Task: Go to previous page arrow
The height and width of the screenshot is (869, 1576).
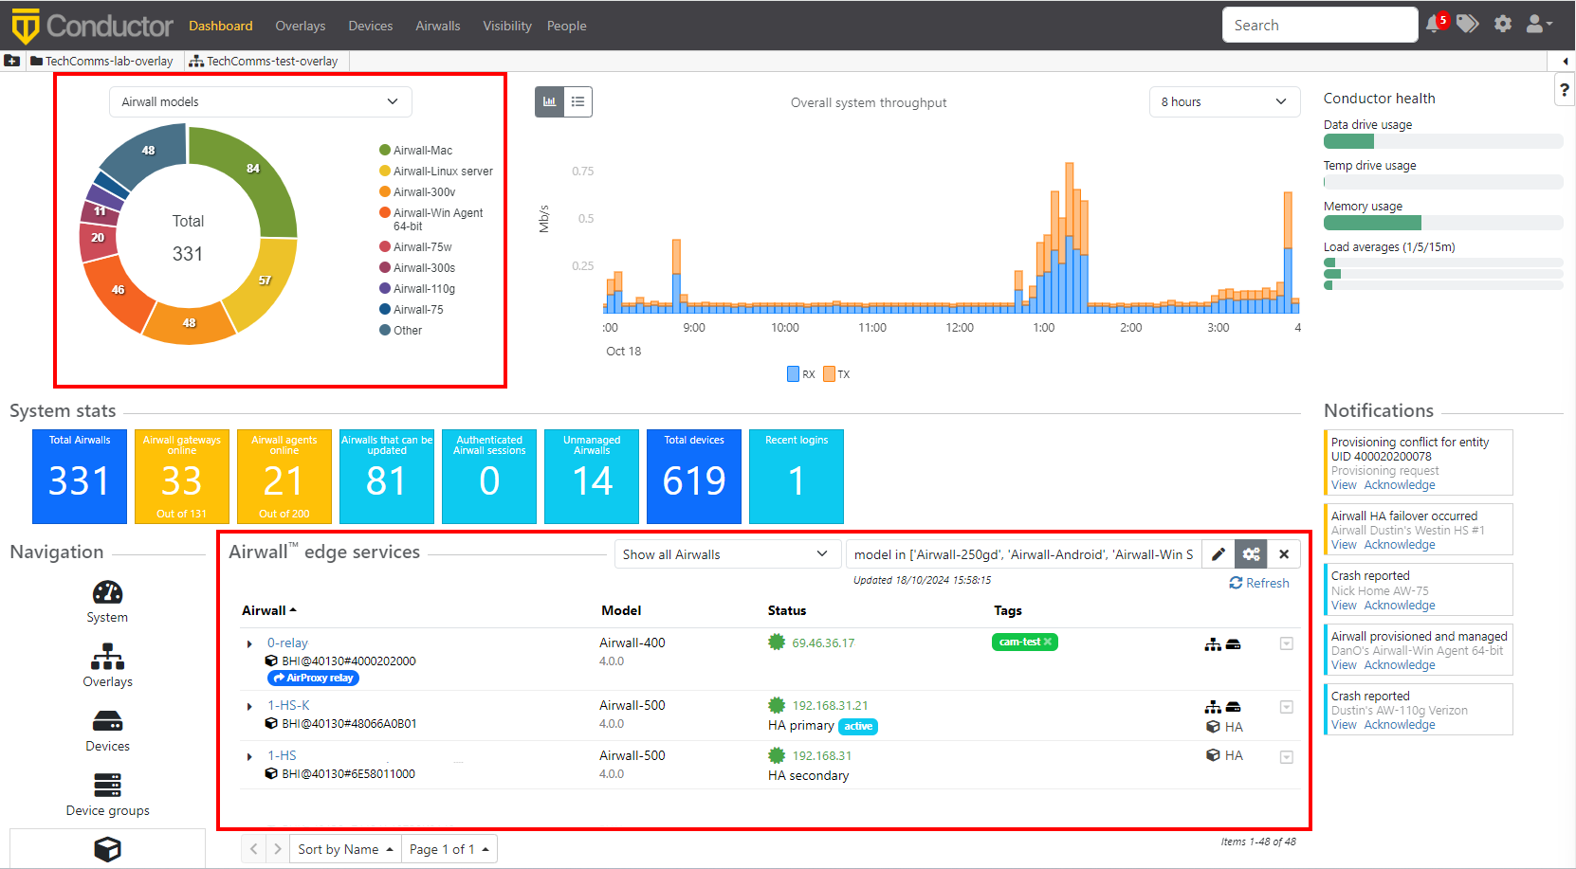Action: pos(253,849)
